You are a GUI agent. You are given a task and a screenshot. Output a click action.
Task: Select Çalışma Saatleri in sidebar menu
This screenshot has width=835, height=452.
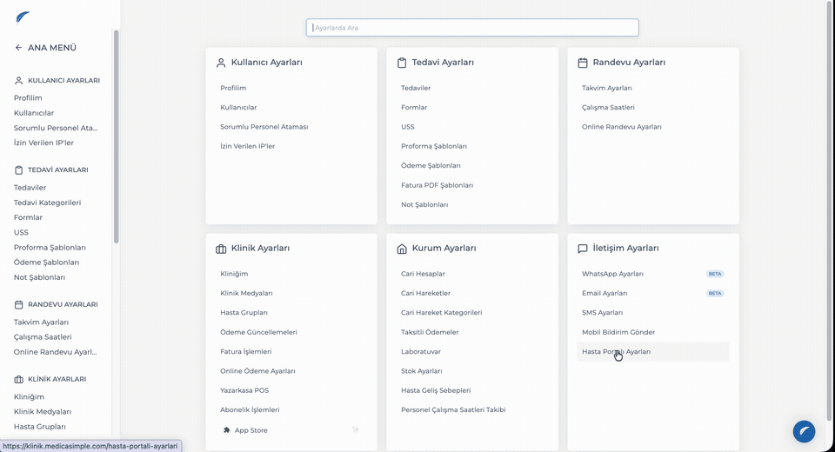[x=43, y=337]
